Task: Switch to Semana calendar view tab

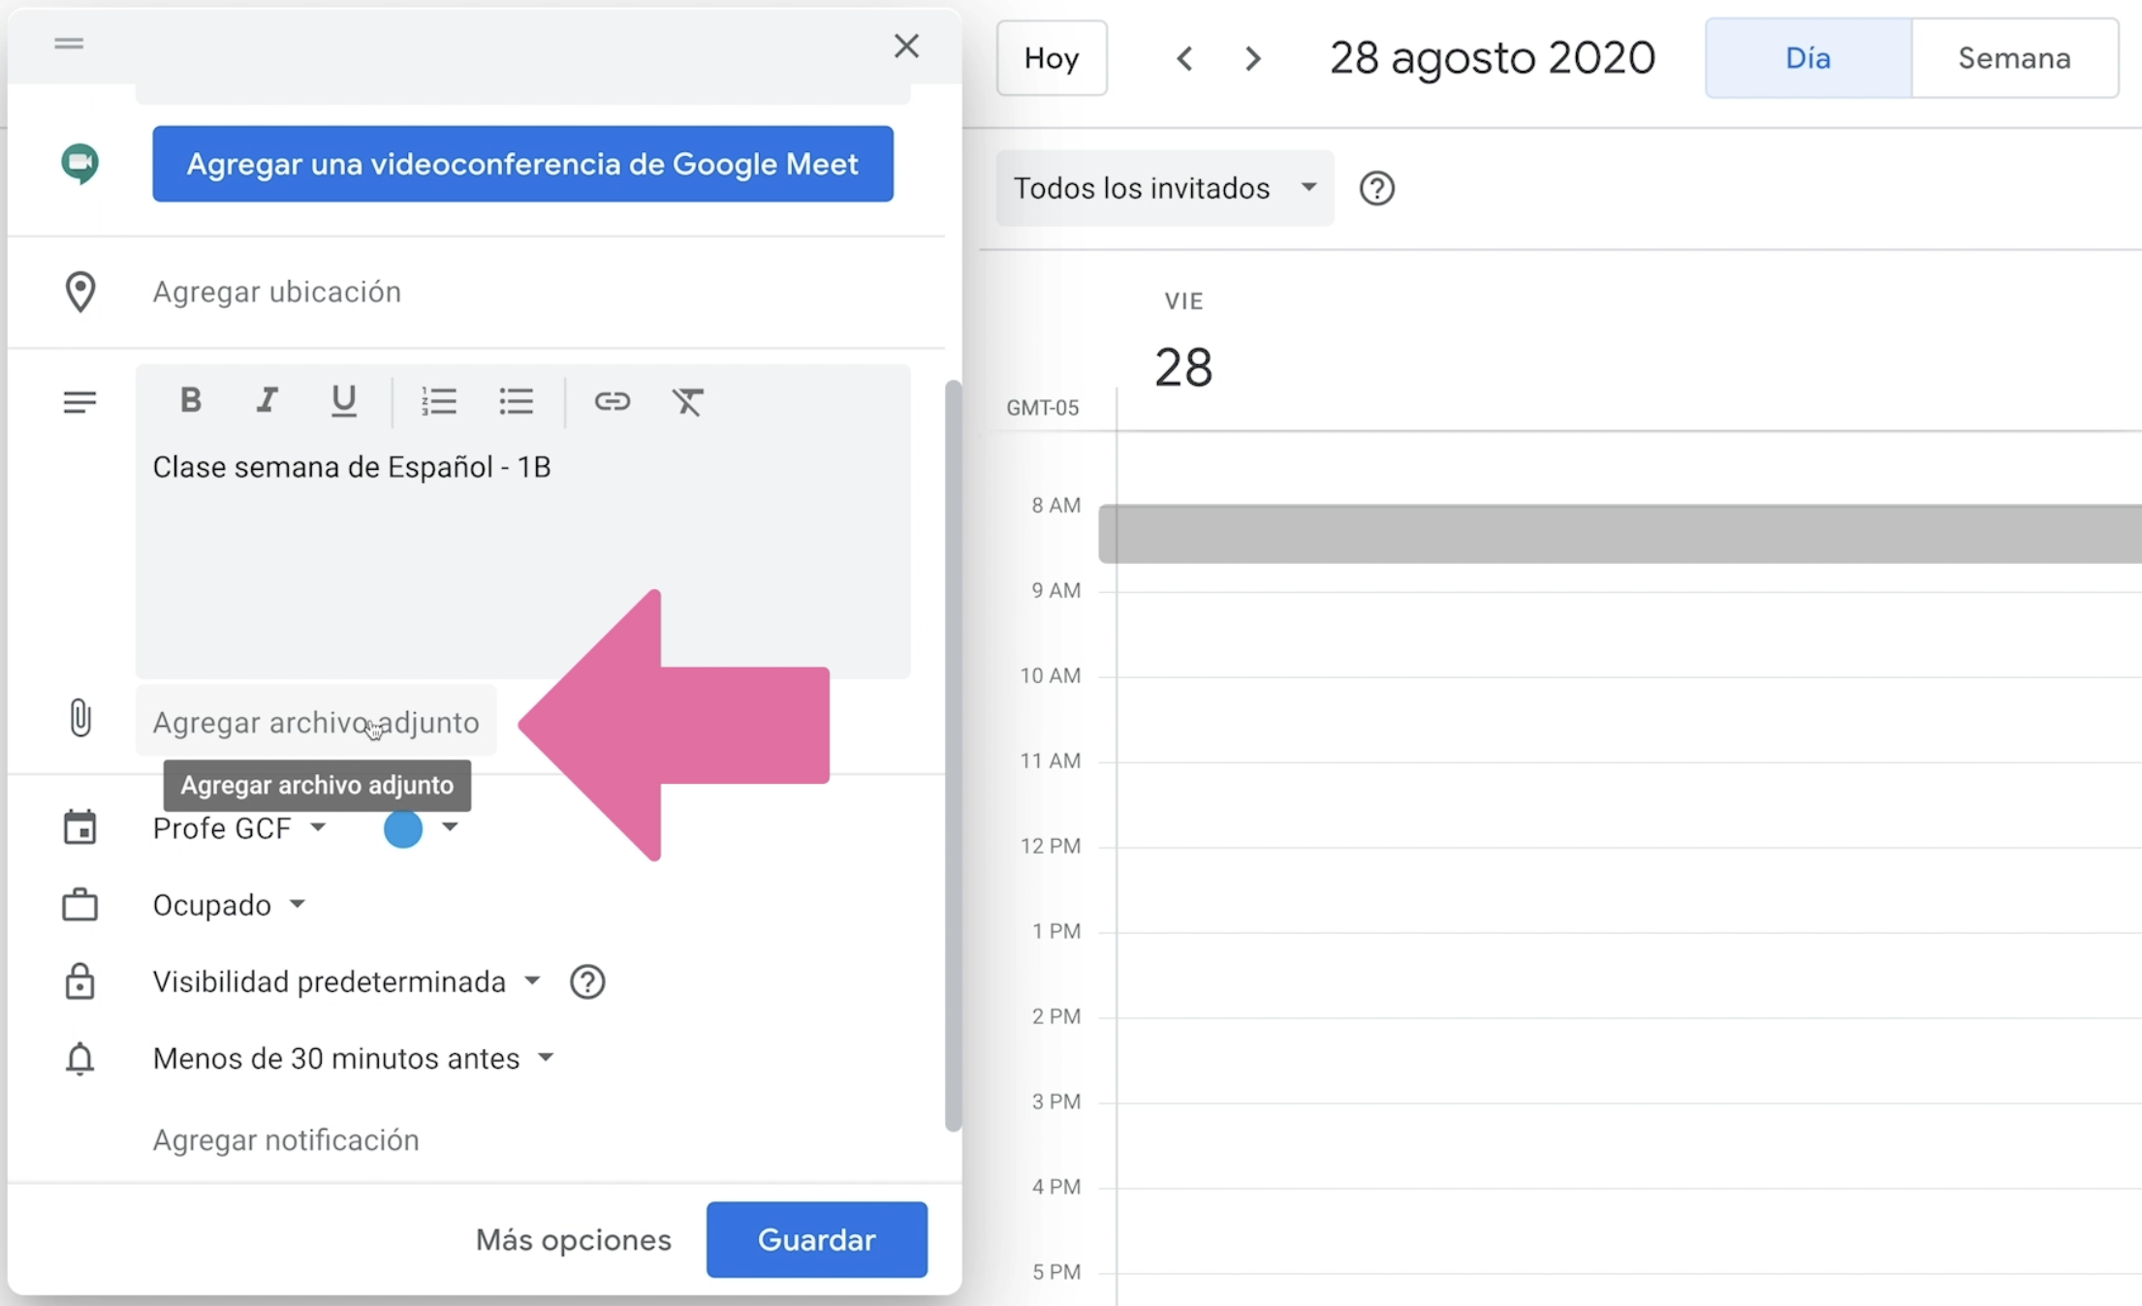Action: point(2012,56)
